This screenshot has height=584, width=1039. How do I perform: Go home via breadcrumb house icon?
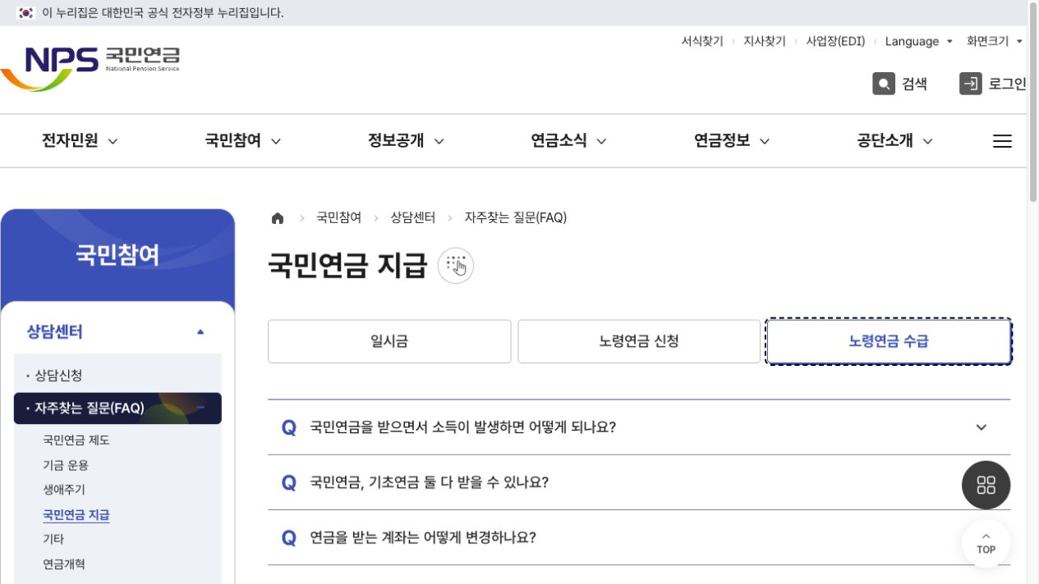(x=278, y=218)
